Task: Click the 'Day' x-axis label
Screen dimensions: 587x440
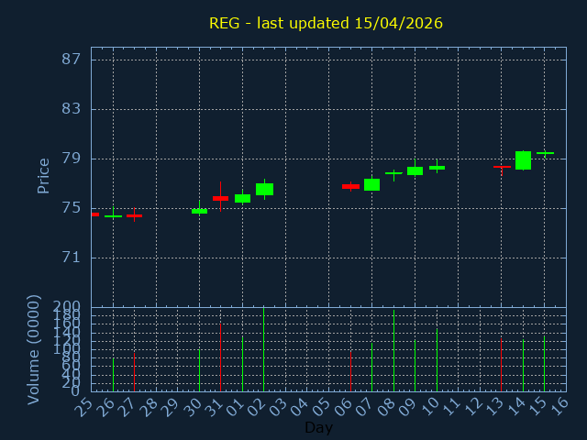Action: pos(318,427)
